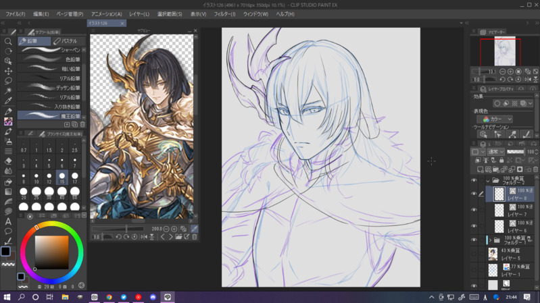
Task: Open canvas tab list dropdown arrow
Action: [461, 23]
